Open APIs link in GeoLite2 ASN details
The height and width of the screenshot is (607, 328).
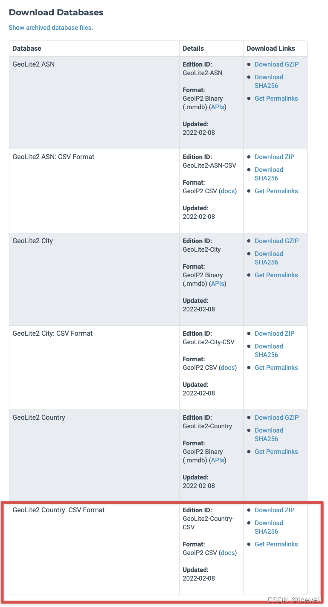pyautogui.click(x=218, y=107)
